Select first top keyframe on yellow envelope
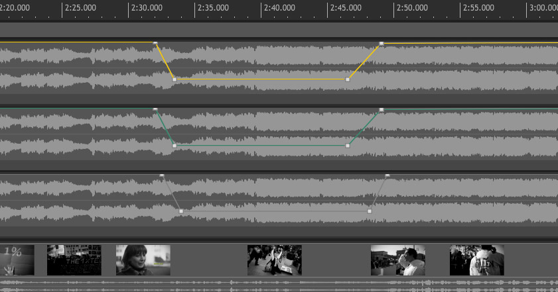Screen dimensions: 558x292 (155, 44)
